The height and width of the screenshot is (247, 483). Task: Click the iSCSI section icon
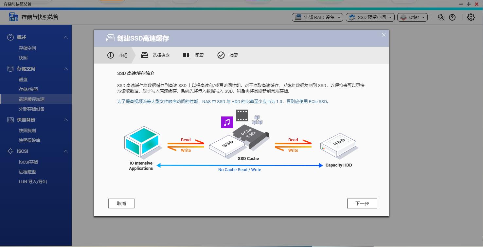point(10,151)
